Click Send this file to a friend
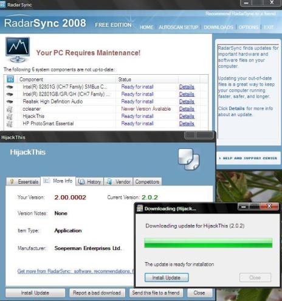The image size is (282, 301). [x=156, y=293]
